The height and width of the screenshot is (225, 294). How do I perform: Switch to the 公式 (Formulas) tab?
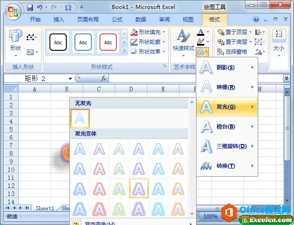[117, 20]
